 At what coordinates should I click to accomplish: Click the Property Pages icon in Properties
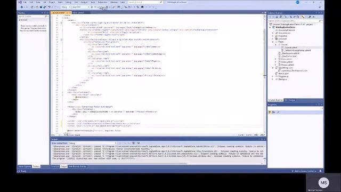[278, 113]
